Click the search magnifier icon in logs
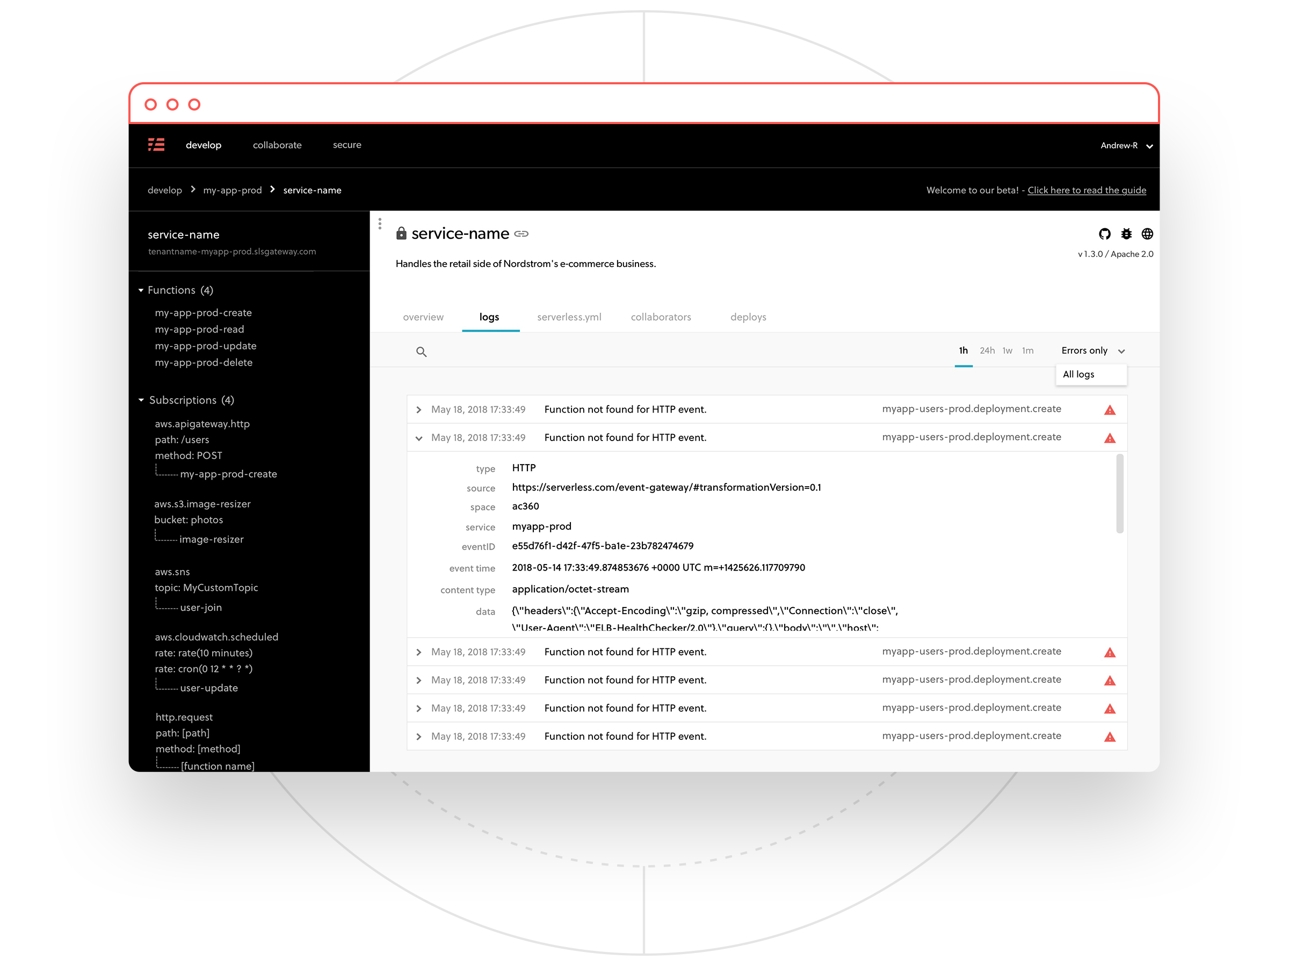 421,351
